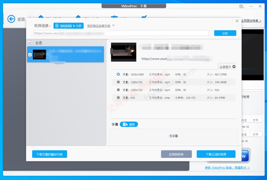Image resolution: width=267 pixels, height=180 pixels.
Task: Select the video thumbnail in left list
Action: (x=39, y=55)
